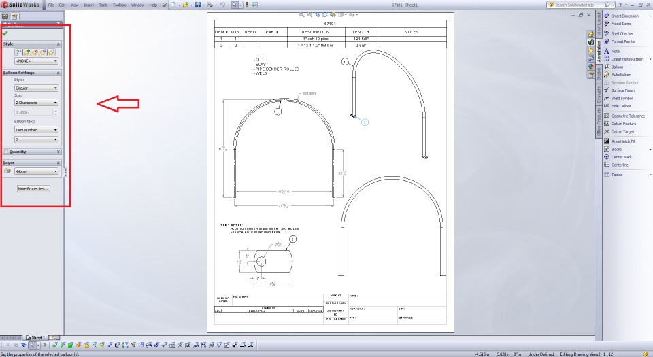Switch to the Sketch tab

[599, 74]
